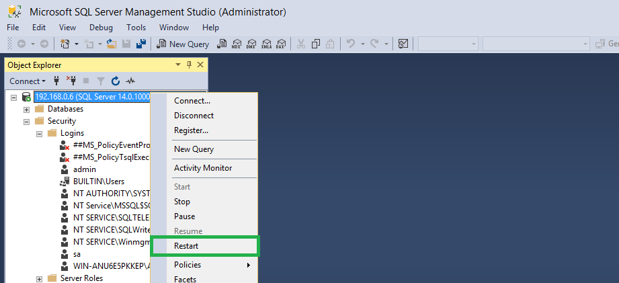Open the Window menu
Image resolution: width=619 pixels, height=283 pixels.
(x=174, y=28)
